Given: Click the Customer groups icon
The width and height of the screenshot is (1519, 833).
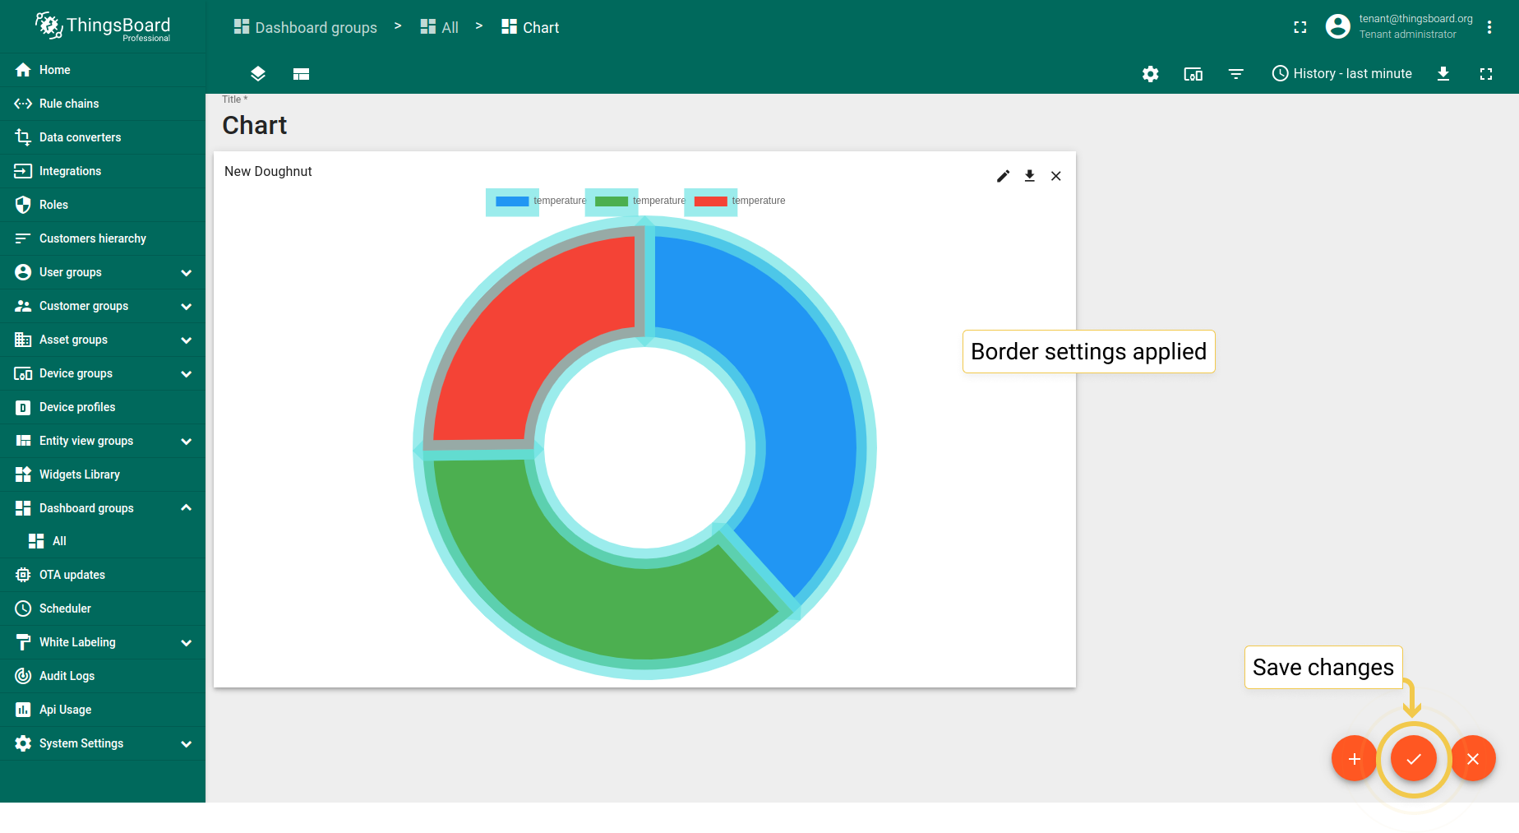Looking at the screenshot, I should [23, 306].
